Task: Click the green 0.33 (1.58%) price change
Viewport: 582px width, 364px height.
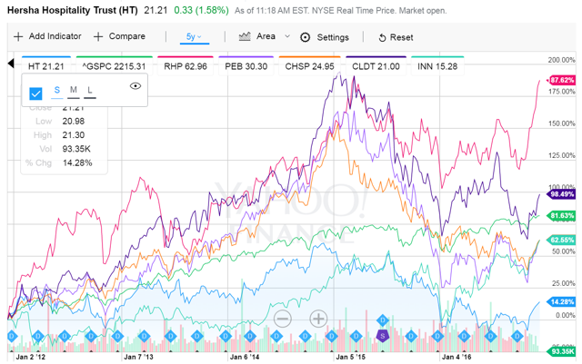Action: pos(201,10)
